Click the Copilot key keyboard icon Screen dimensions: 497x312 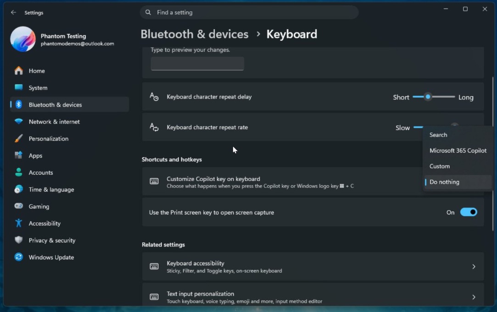[x=154, y=181]
